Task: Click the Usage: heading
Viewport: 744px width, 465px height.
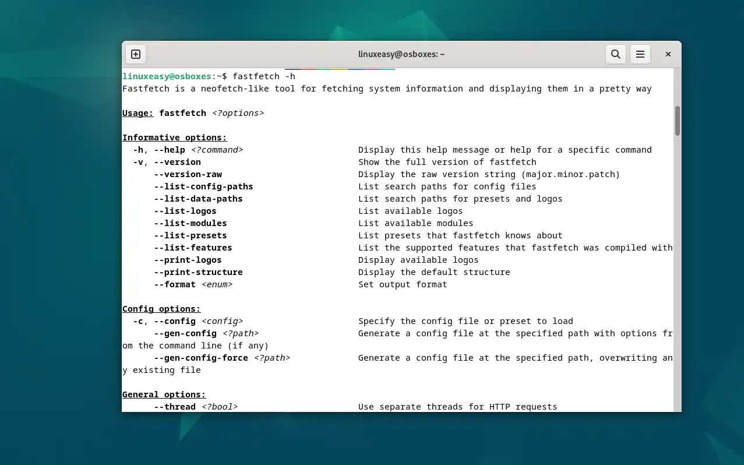Action: point(138,113)
